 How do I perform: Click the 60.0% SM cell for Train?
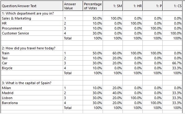113,53
